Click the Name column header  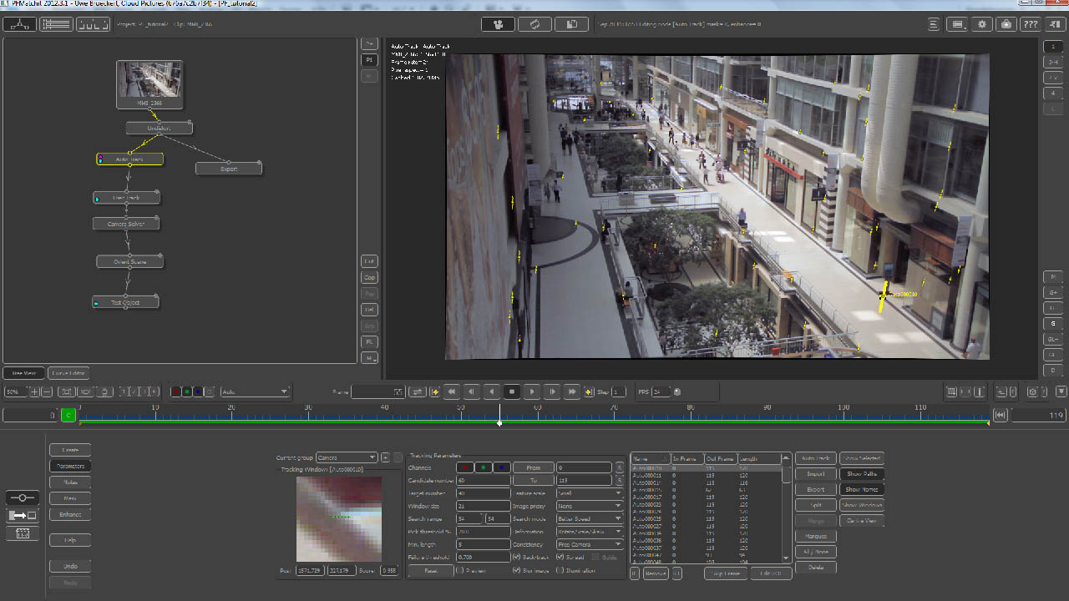[x=650, y=458]
